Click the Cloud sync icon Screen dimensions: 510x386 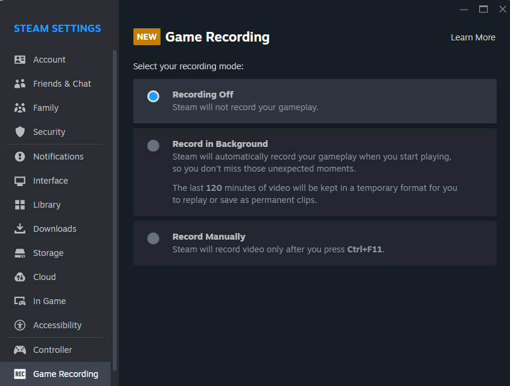click(20, 277)
